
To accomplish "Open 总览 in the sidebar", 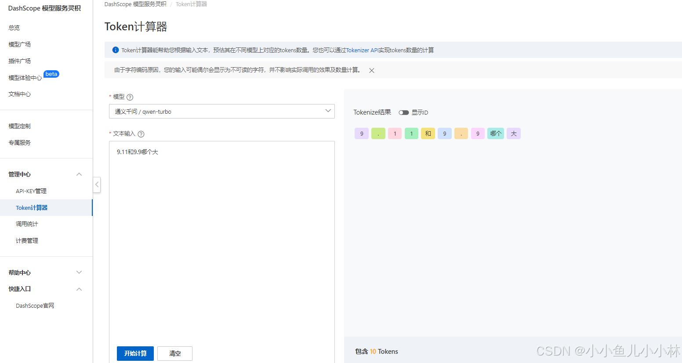I will coord(14,28).
